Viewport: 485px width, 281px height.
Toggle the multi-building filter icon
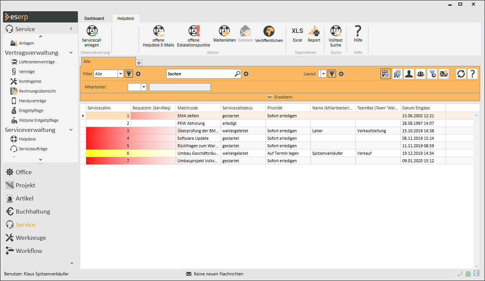(x=397, y=74)
